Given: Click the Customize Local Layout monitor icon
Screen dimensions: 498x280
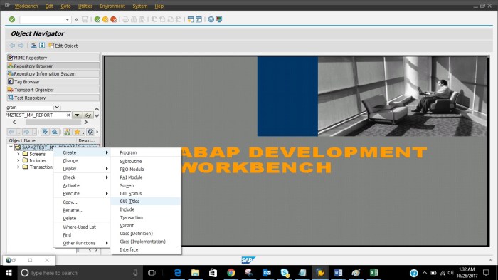Looking at the screenshot, I should [219, 19].
